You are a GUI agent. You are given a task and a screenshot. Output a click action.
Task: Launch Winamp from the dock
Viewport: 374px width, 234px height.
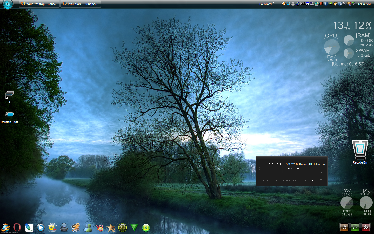point(76,227)
